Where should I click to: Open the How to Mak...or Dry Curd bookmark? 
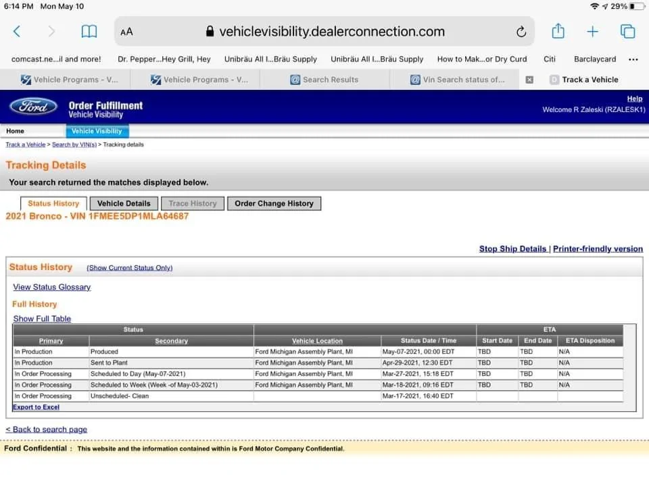pos(482,59)
